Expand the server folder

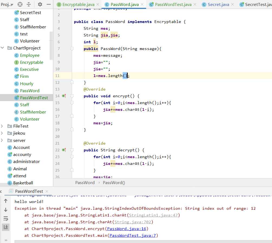tap(2, 140)
